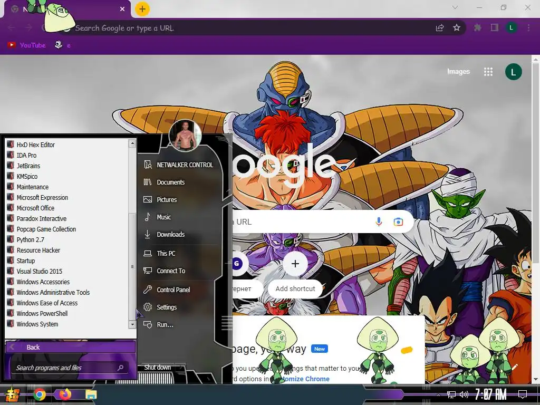Search by voice with microphone icon
This screenshot has width=540, height=405.
click(x=379, y=222)
